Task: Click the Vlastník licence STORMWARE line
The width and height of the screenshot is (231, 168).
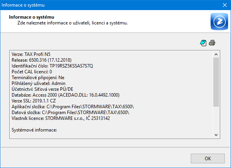Action: 61,118
